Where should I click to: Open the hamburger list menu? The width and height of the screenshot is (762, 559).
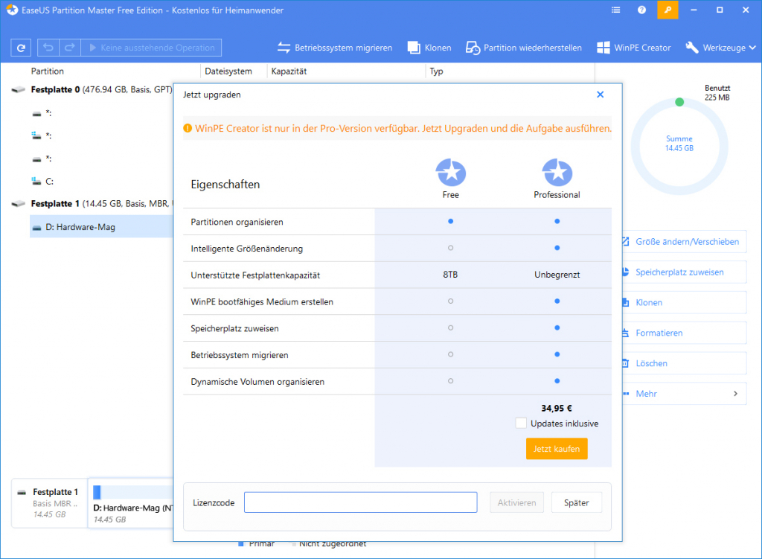click(x=615, y=10)
